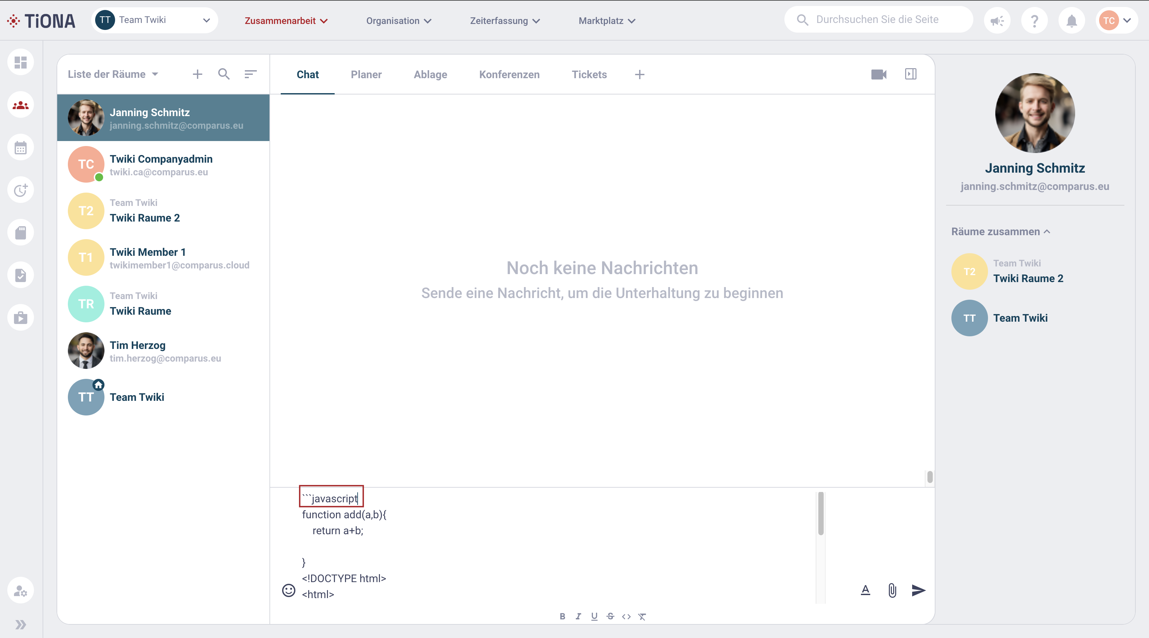Click the TiONA logo
Screen dimensions: 1149x638
tap(41, 21)
